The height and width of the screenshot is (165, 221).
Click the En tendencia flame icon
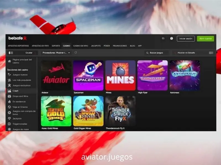9,101
